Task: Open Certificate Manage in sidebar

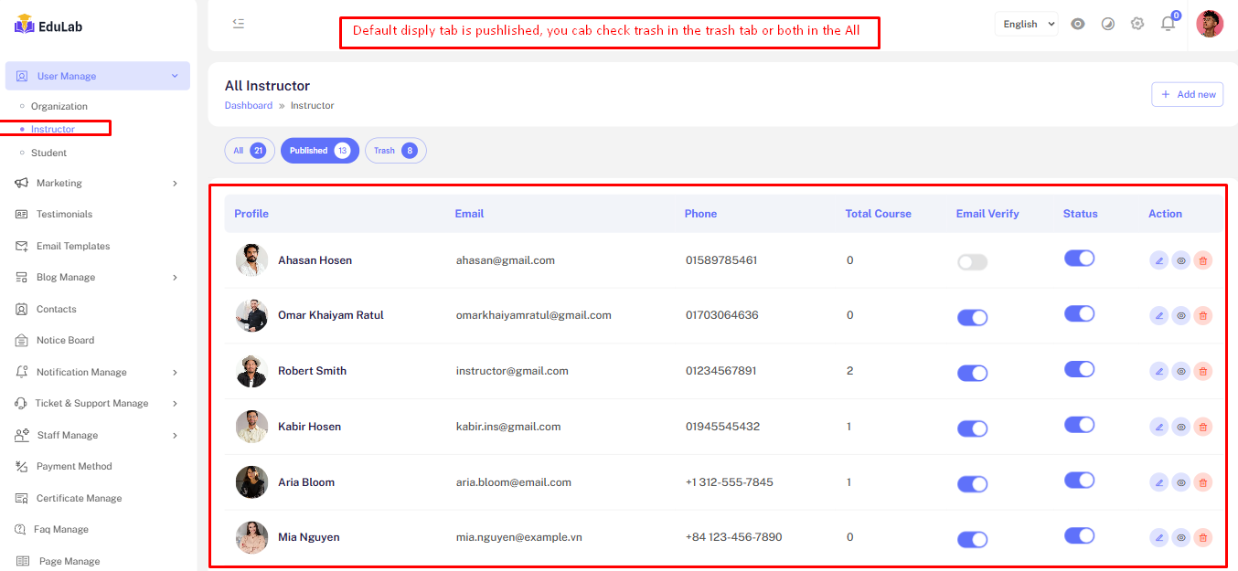Action: [79, 498]
